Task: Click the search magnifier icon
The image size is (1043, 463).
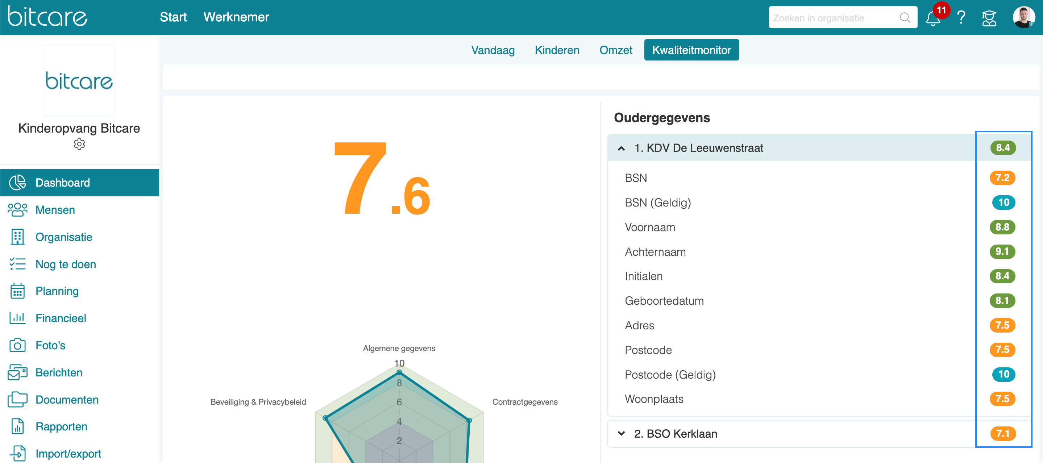Action: [905, 18]
